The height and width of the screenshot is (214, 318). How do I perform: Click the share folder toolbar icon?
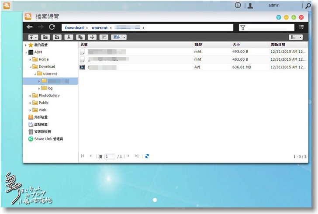pyautogui.click(x=57, y=37)
